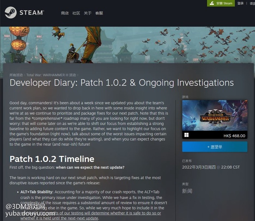This screenshot has width=255, height=221.
Task: Click the 所有活动 breadcrumb link
Action: pyautogui.click(x=16, y=75)
